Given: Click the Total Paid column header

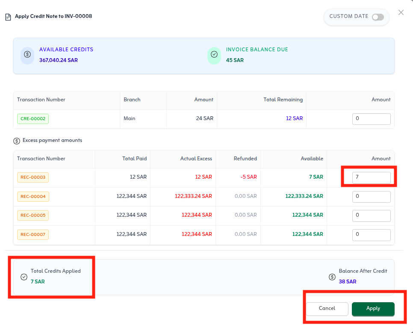Looking at the screenshot, I should [x=134, y=159].
